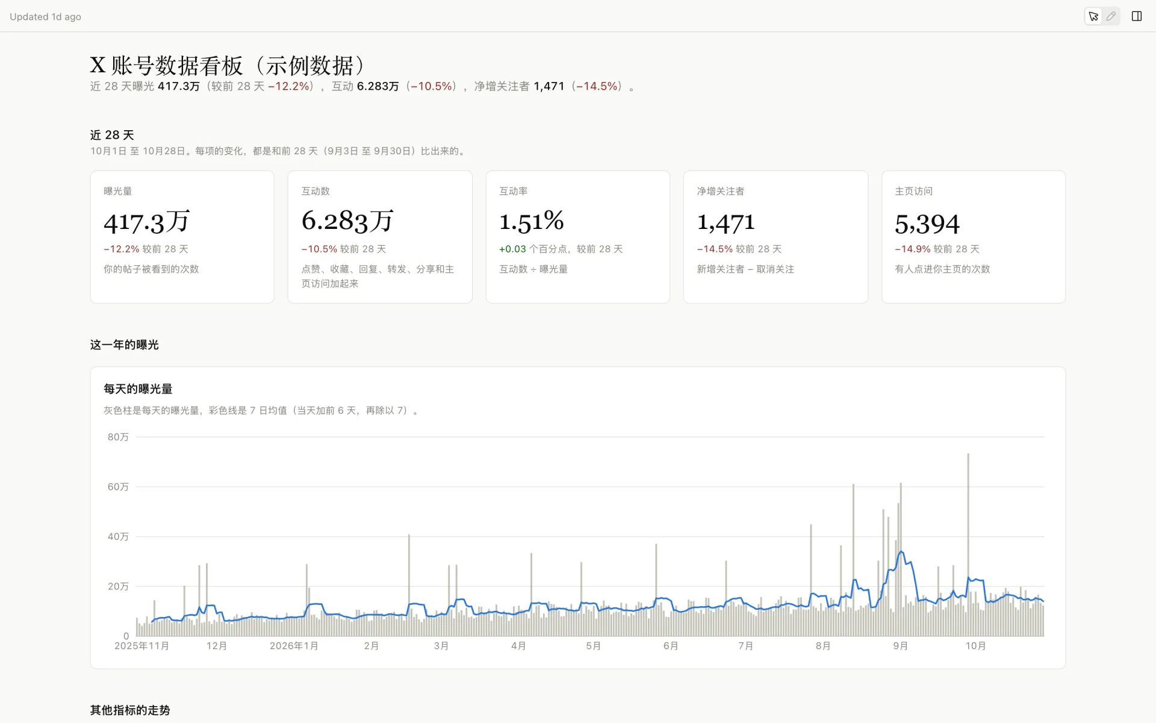Viewport: 1156px width, 723px height.
Task: Click the 2026年1月 x-axis label
Action: (294, 646)
